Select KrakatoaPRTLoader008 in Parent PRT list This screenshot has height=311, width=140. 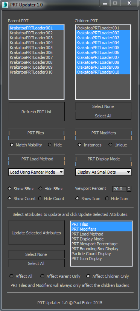point(37,62)
